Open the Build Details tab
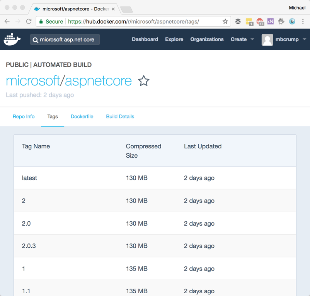 coord(120,116)
